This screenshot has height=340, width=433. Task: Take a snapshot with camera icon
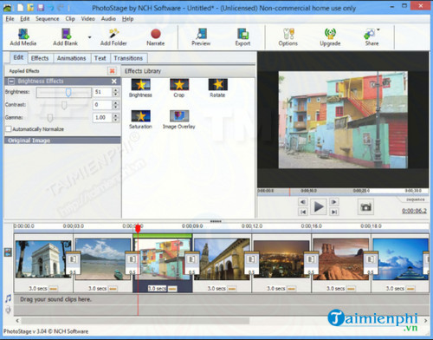pos(365,207)
